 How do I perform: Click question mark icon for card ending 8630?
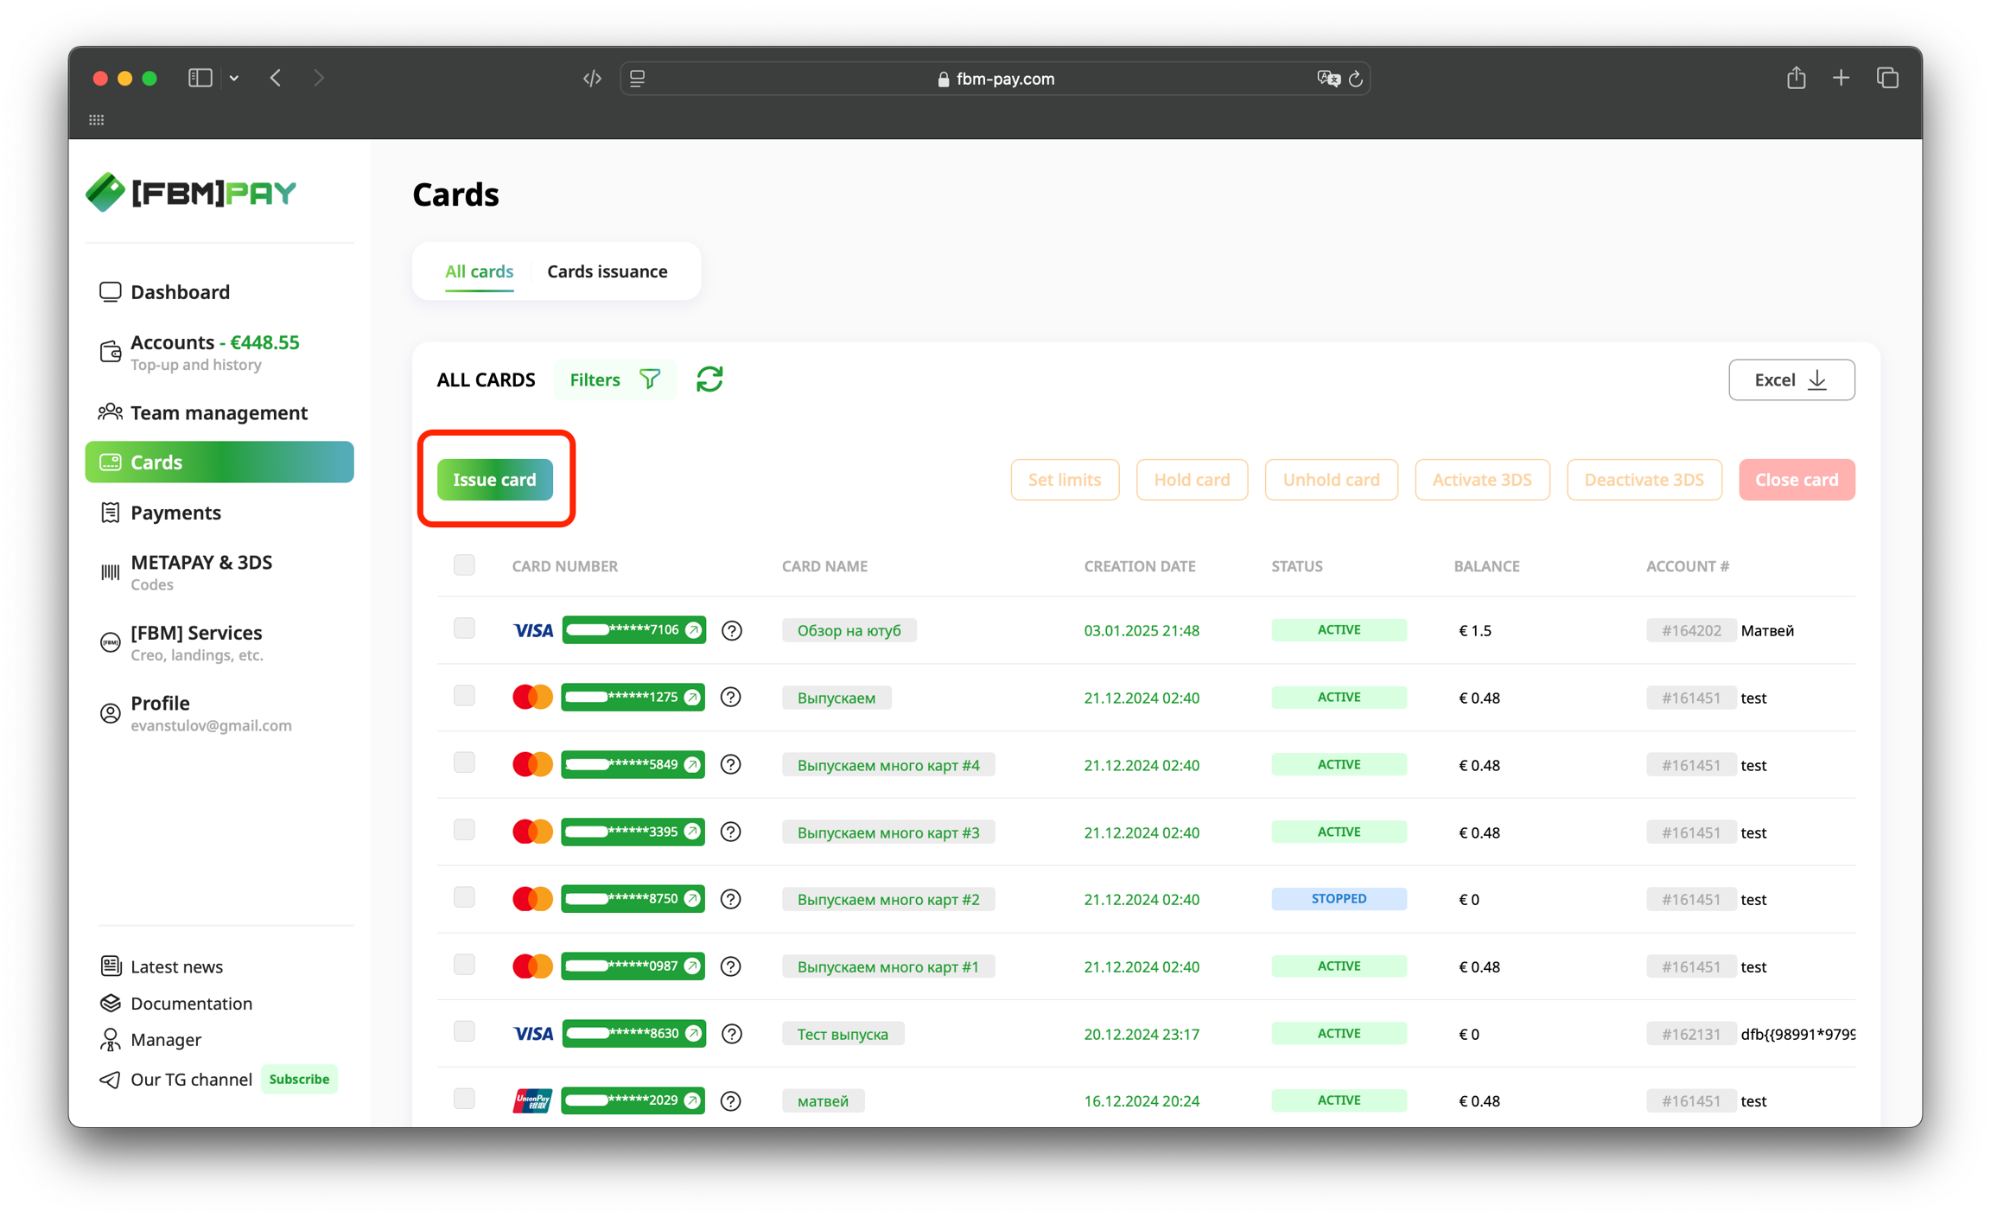coord(731,1034)
